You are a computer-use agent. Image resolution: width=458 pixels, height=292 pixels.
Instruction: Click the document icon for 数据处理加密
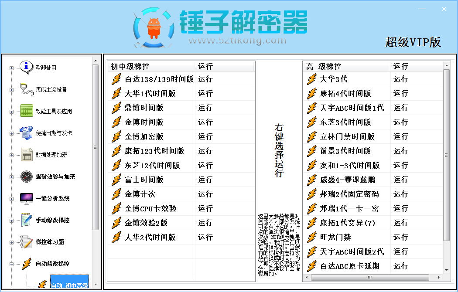point(27,155)
